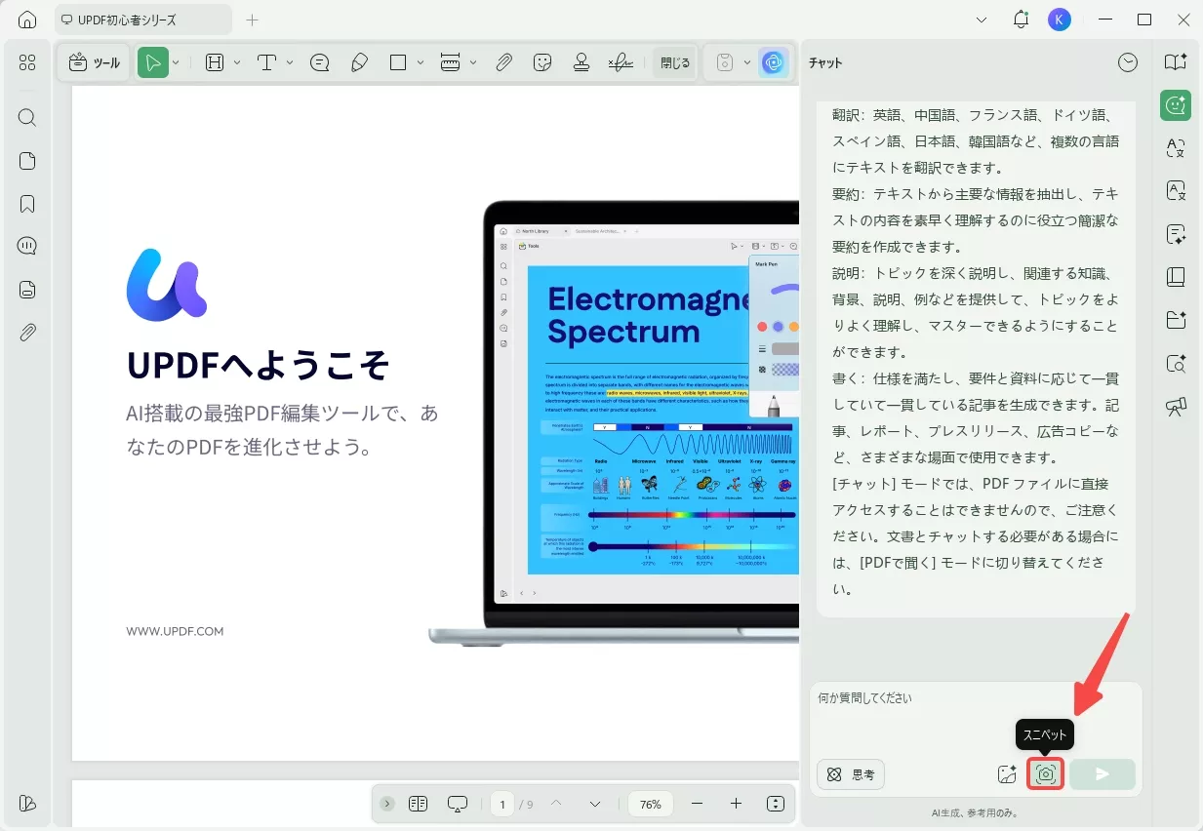This screenshot has width=1203, height=831.
Task: Open the next page chevron dropdown
Action: 594,804
